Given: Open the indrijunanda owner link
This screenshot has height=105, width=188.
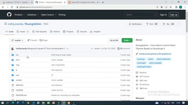Looking at the screenshot, I should [15, 24].
